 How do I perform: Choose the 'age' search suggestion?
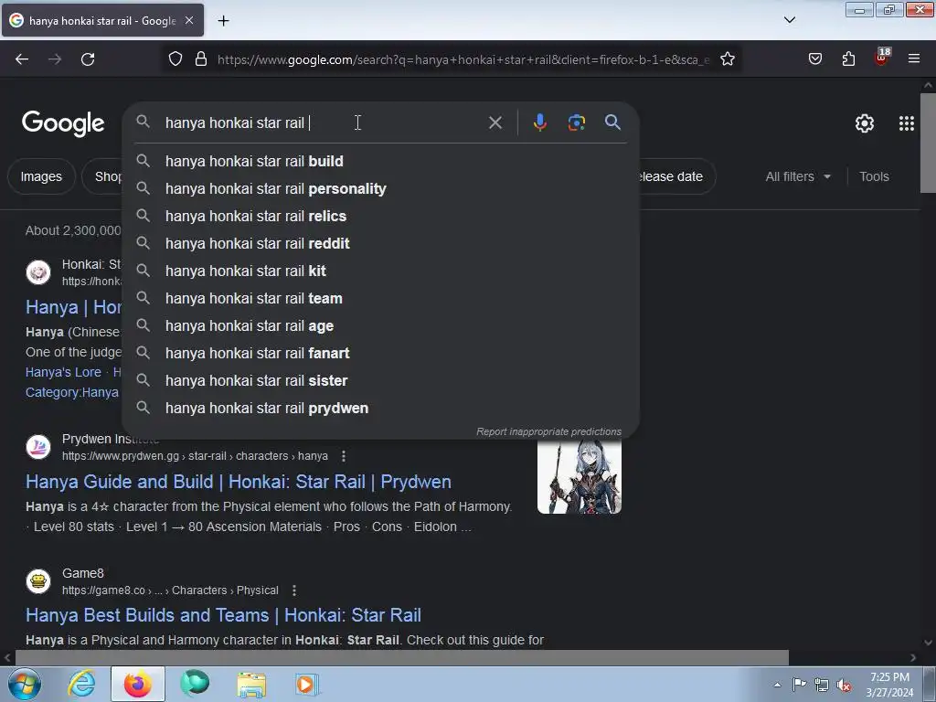click(x=380, y=326)
